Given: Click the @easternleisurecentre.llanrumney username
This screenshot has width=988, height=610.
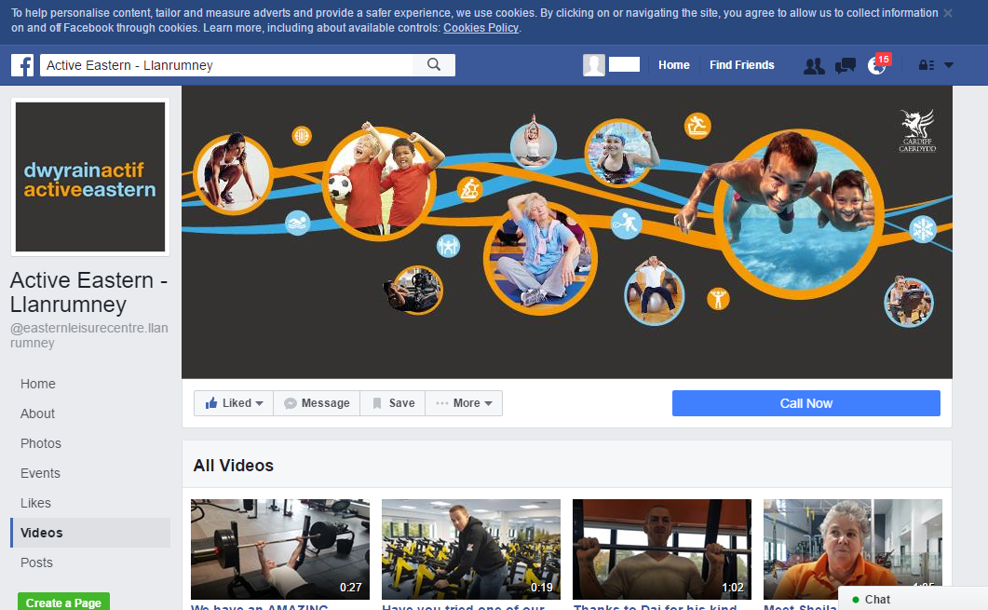Looking at the screenshot, I should (x=88, y=335).
